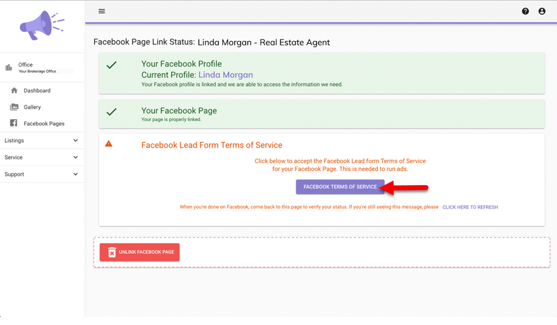
Task: Click the Office building icon
Action: click(x=9, y=68)
